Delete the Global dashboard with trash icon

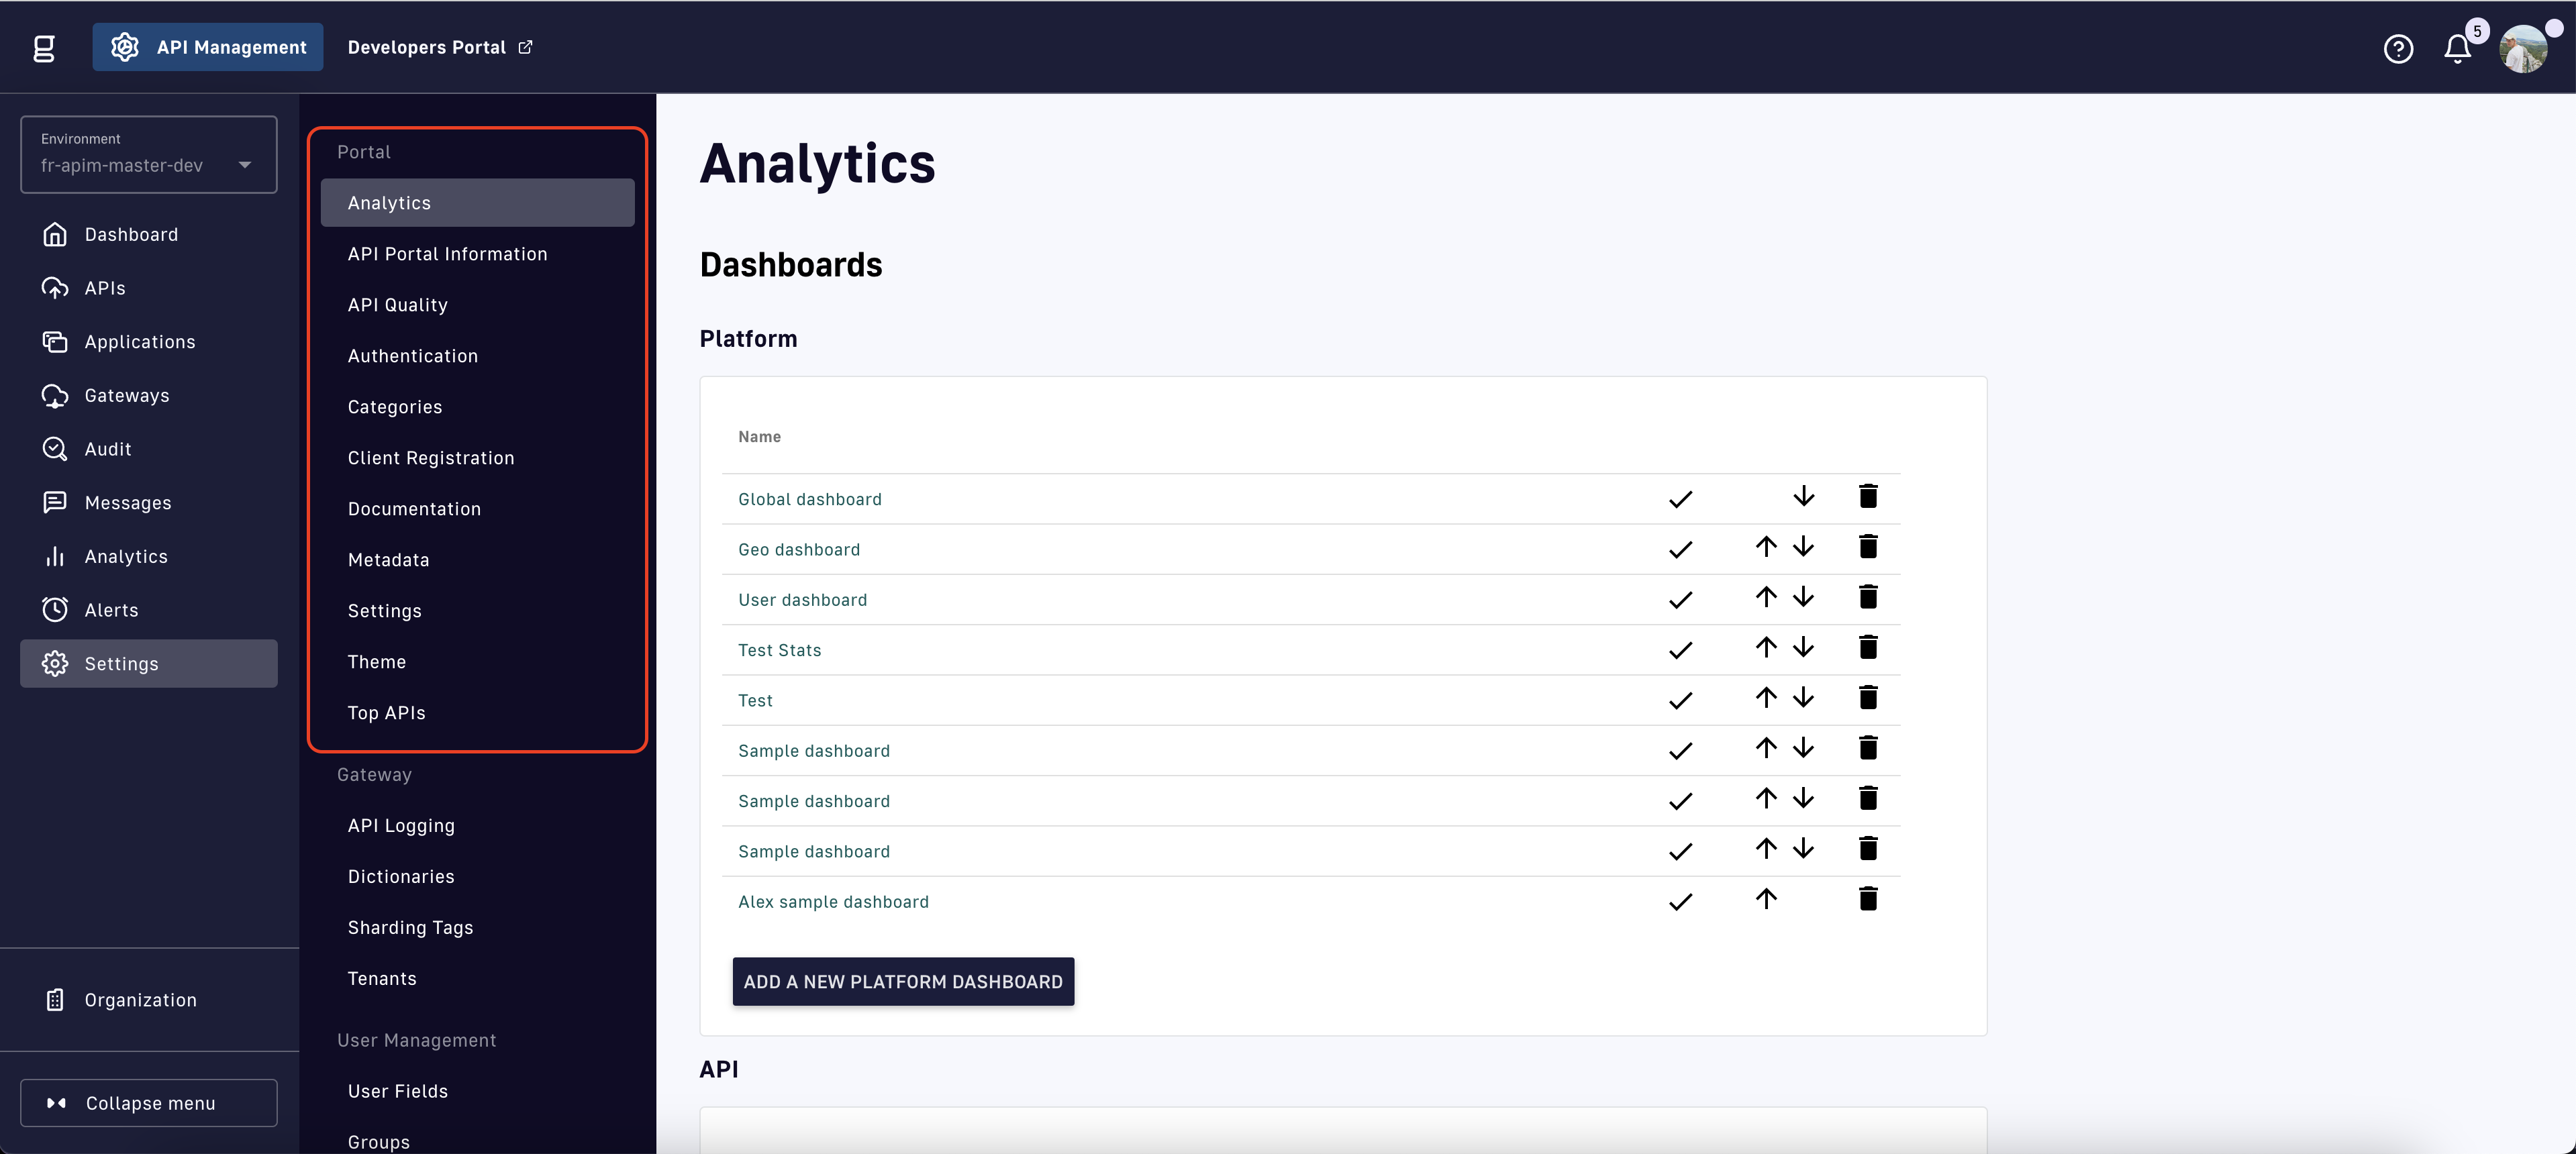click(x=1867, y=496)
